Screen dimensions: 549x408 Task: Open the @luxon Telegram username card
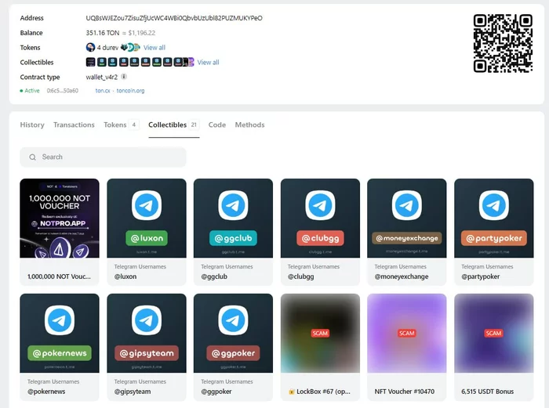click(147, 232)
